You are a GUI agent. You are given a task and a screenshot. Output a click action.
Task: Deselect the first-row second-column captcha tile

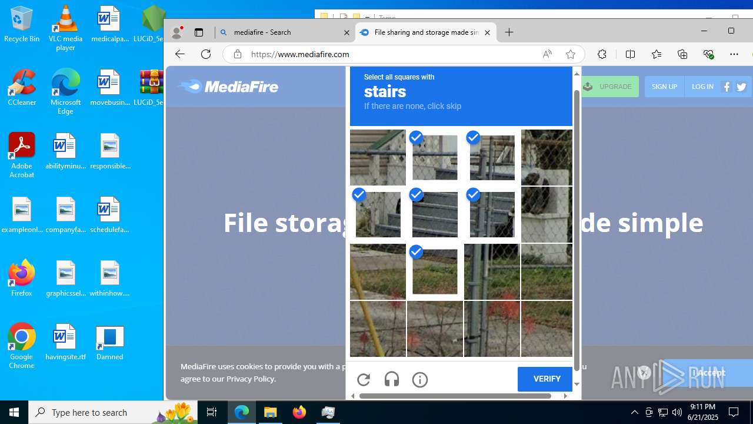tap(435, 157)
